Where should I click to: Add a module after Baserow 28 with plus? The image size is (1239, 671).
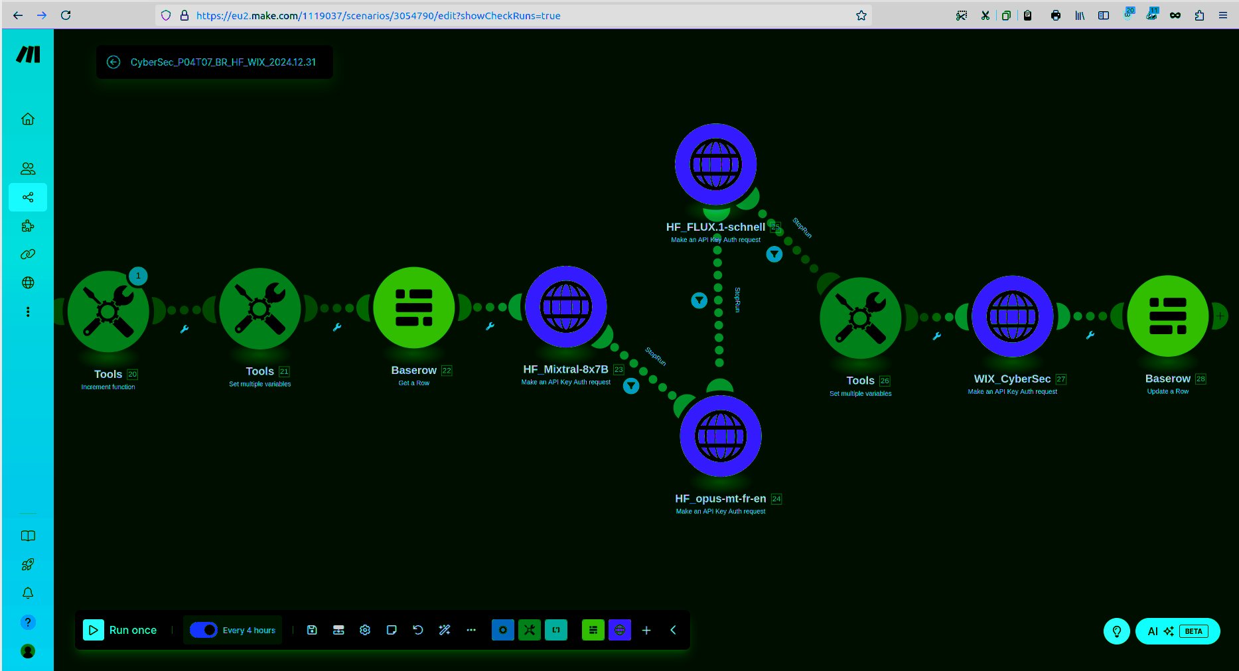pyautogui.click(x=1220, y=316)
